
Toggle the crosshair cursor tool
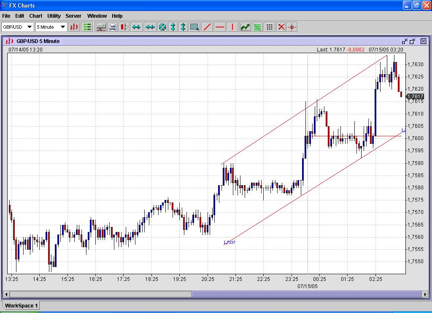pyautogui.click(x=292, y=27)
